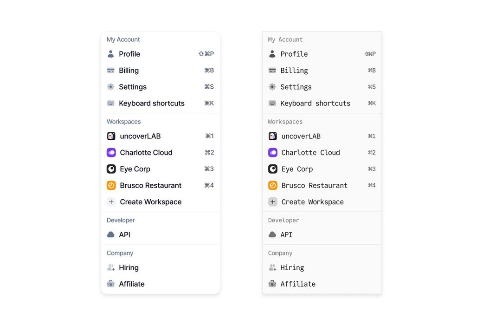Open Keyboard shortcuts in the sans-serif menu
Viewport: 483px width, 325px height.
point(151,104)
